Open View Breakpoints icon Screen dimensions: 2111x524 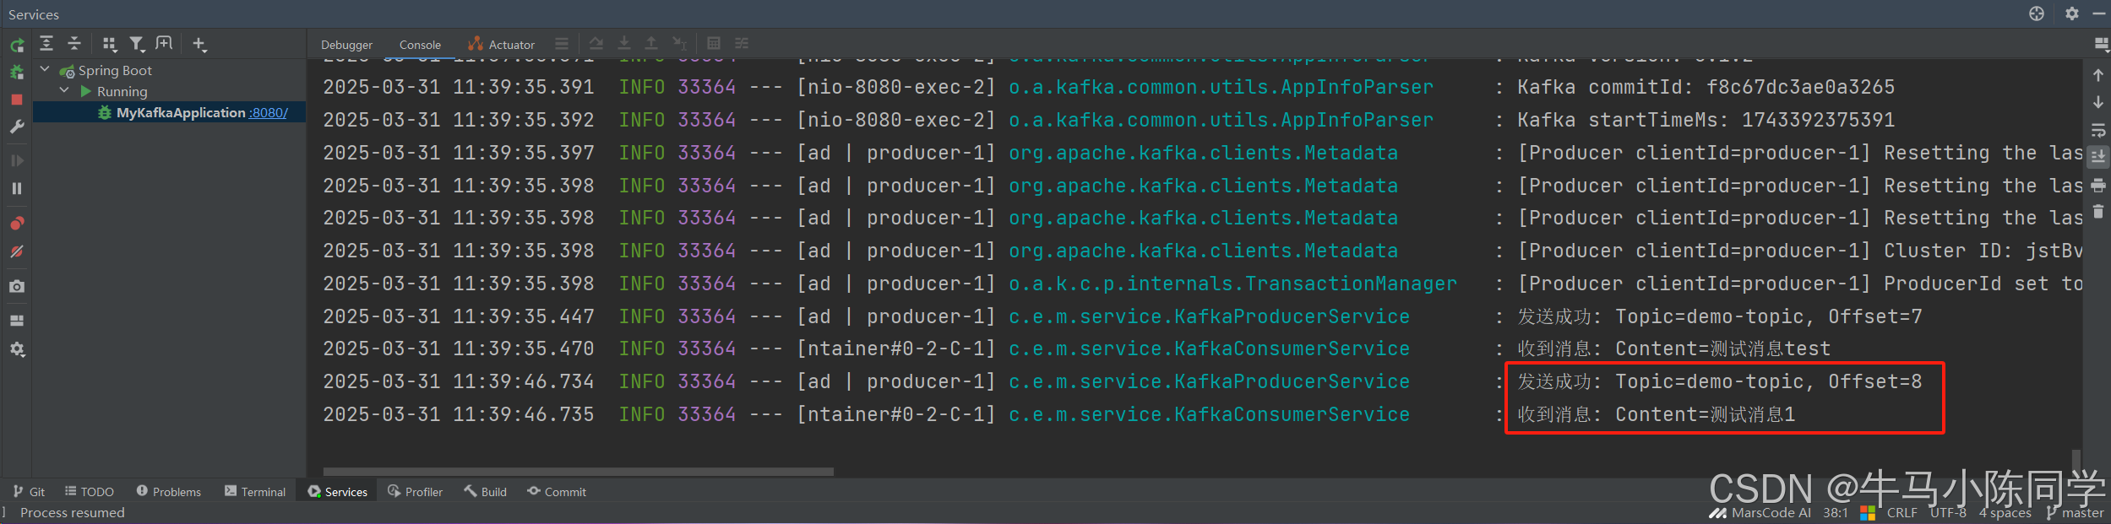pos(17,224)
